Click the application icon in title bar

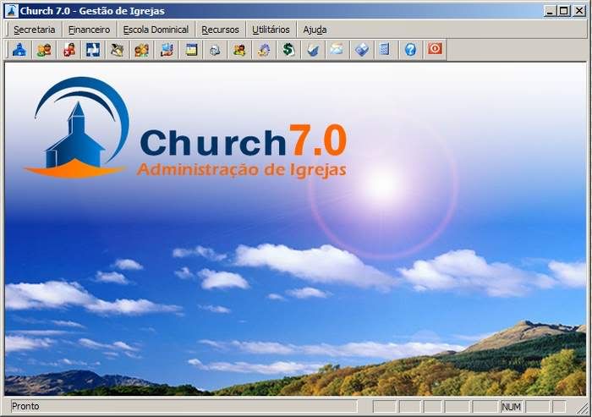11,10
